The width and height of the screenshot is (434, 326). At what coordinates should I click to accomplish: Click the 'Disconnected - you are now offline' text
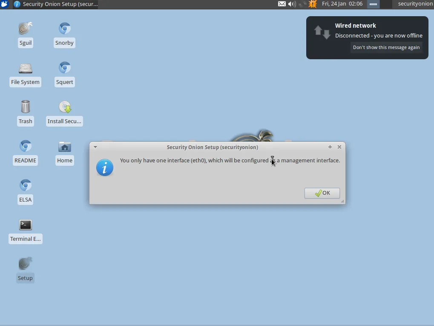379,35
